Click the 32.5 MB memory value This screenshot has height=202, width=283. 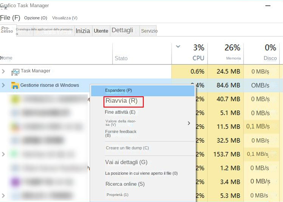point(228,141)
